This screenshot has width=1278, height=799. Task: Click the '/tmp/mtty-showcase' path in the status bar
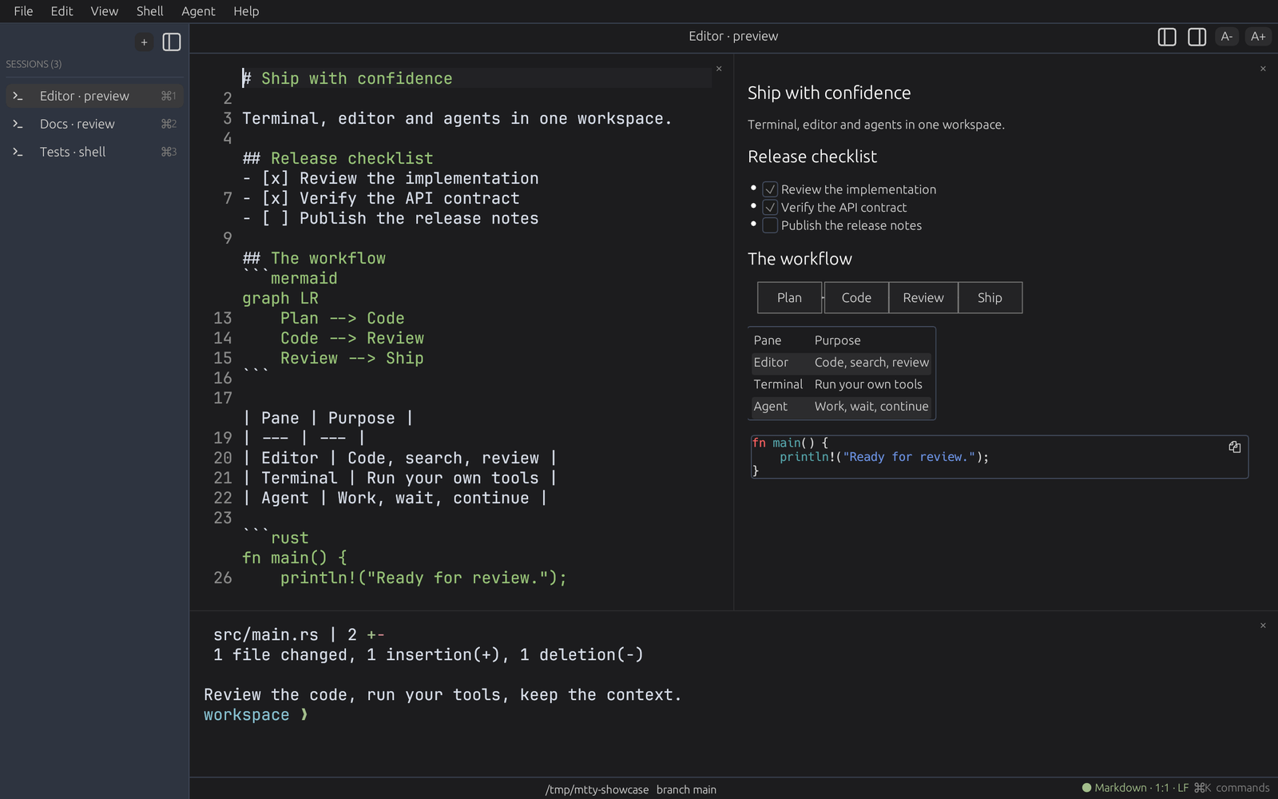(x=597, y=789)
